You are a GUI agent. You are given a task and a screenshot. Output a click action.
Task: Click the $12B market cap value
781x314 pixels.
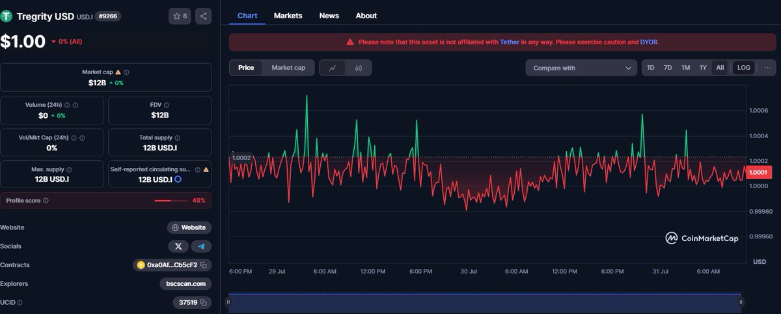tap(97, 83)
